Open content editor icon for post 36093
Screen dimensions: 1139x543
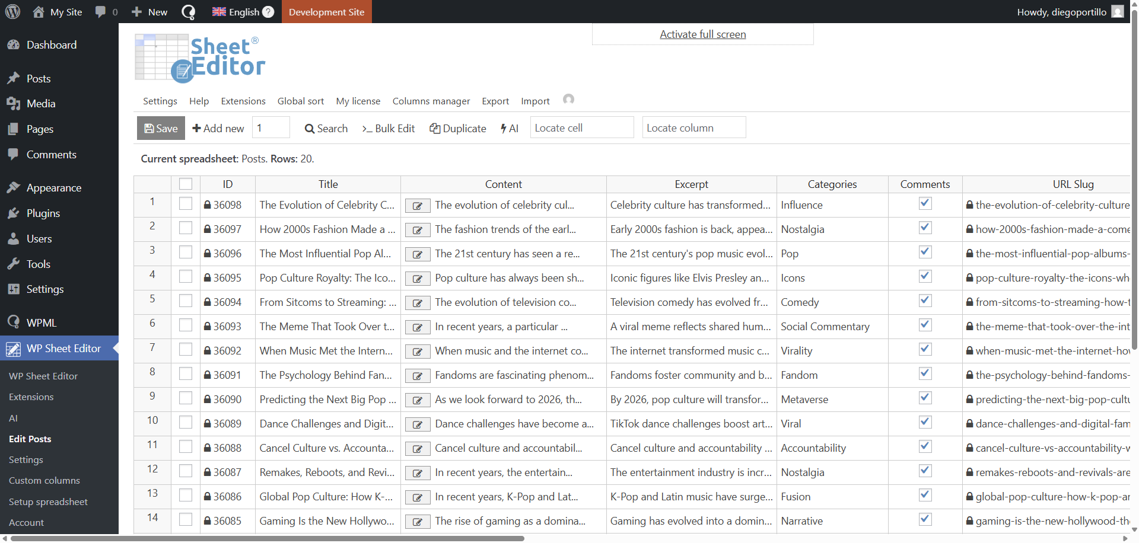(x=418, y=327)
